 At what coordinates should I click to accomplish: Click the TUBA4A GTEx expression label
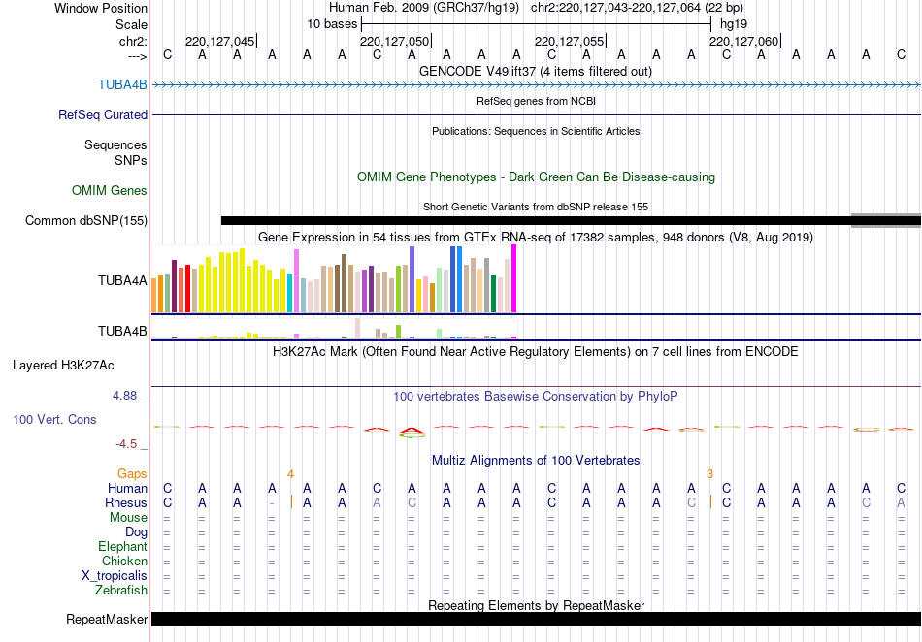[x=122, y=281]
